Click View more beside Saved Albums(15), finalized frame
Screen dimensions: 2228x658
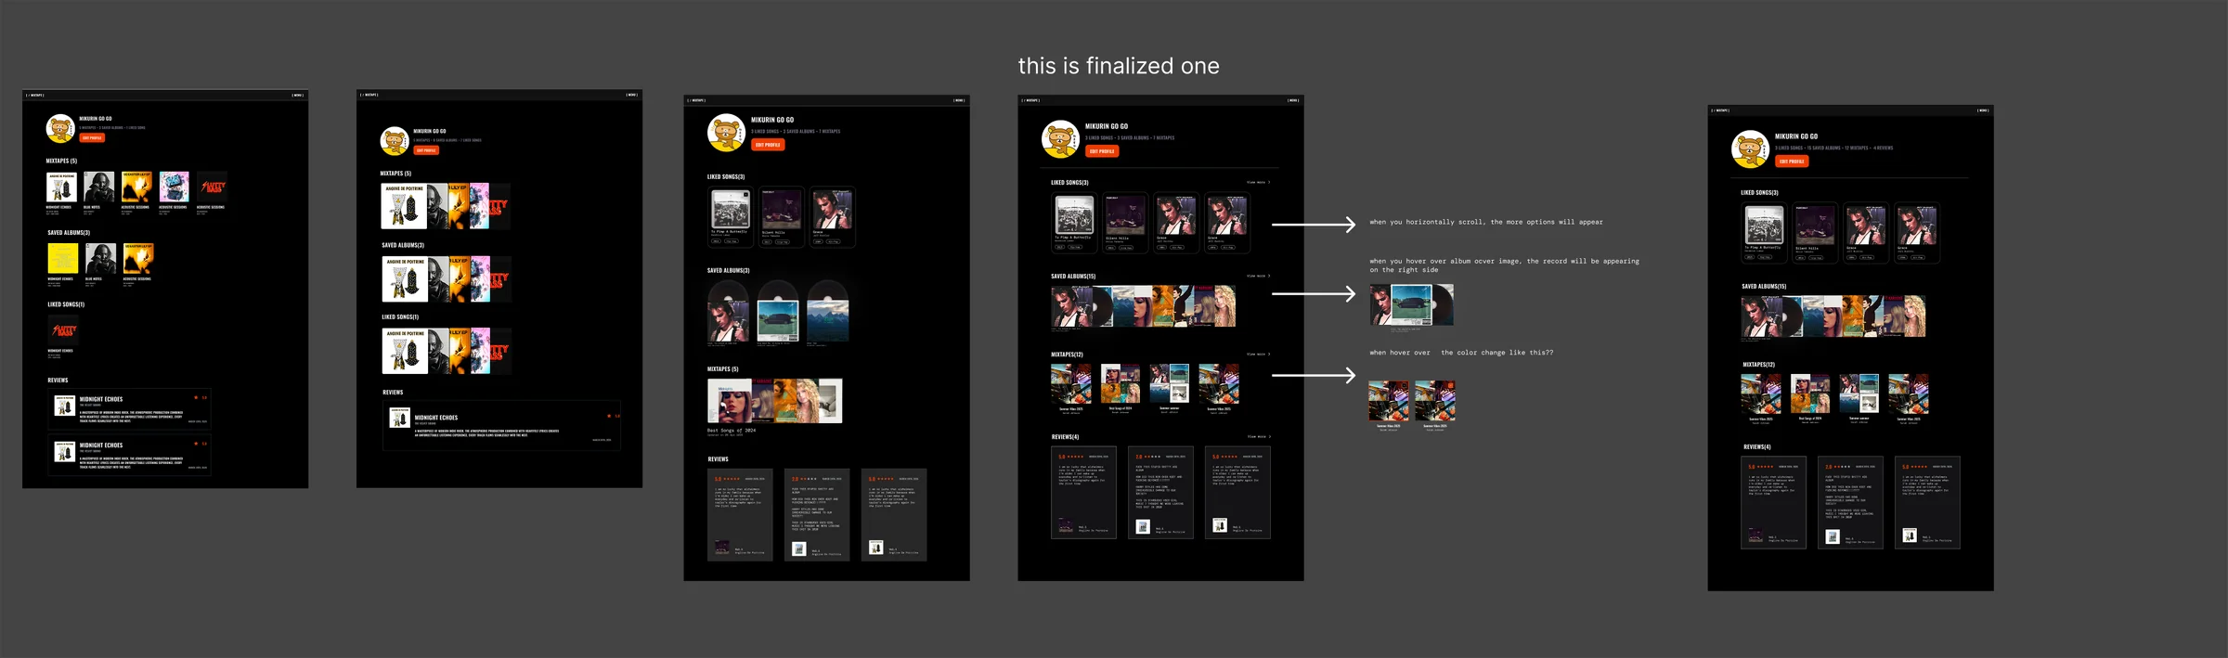[x=1258, y=276]
